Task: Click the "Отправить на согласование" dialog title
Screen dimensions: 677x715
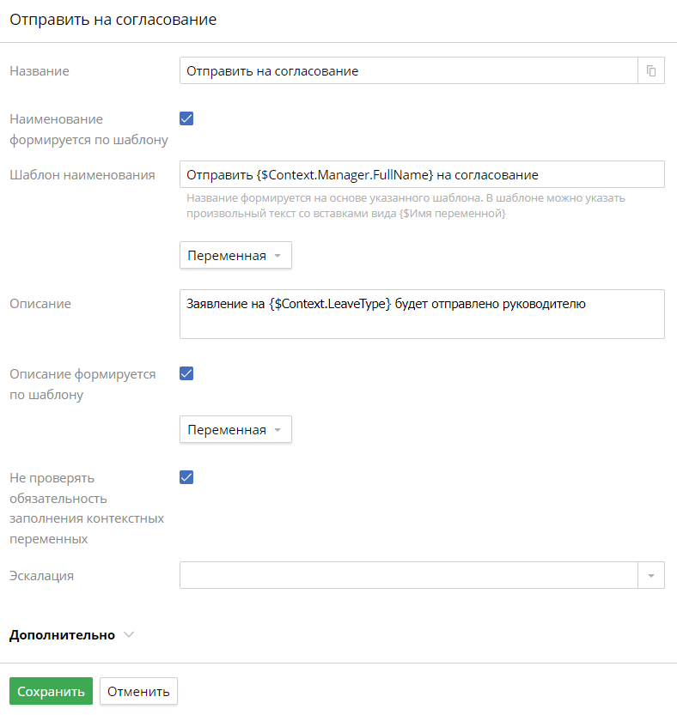Action: (x=113, y=20)
